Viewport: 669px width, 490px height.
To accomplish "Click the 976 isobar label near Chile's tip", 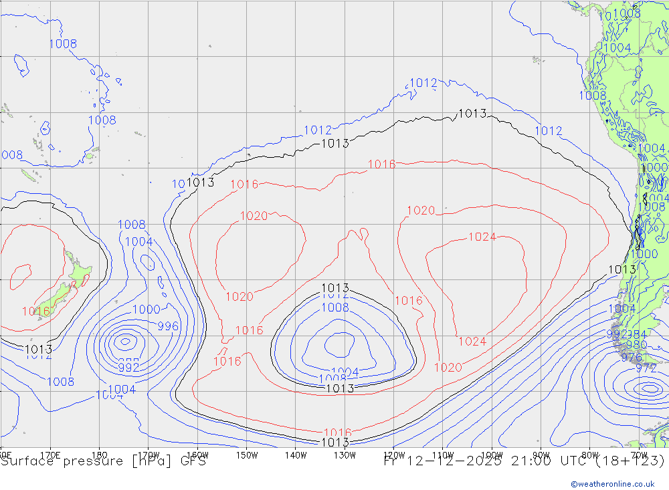I will [632, 358].
